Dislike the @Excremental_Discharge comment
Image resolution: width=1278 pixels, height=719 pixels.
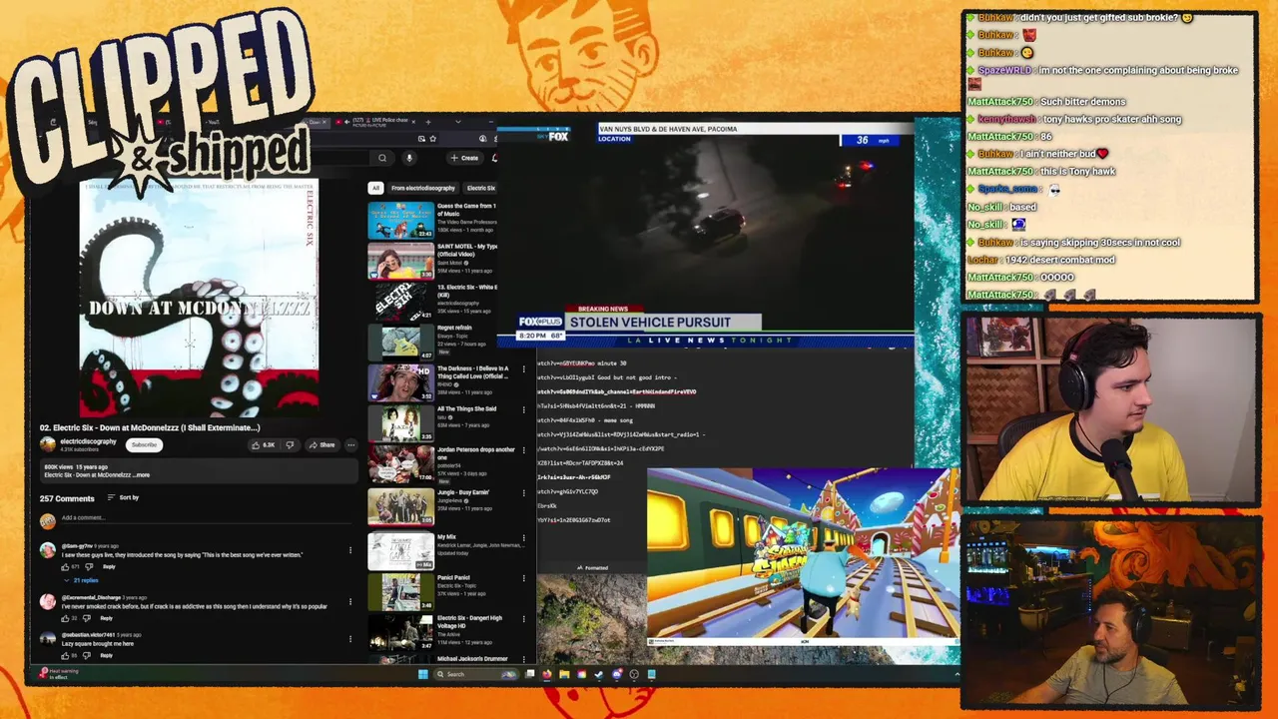[x=87, y=618]
